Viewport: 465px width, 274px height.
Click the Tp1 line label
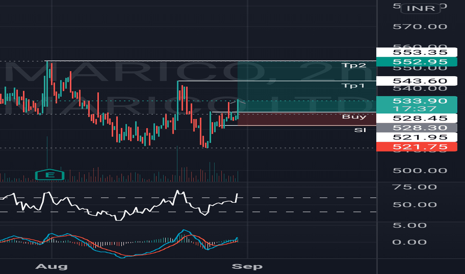click(x=353, y=86)
